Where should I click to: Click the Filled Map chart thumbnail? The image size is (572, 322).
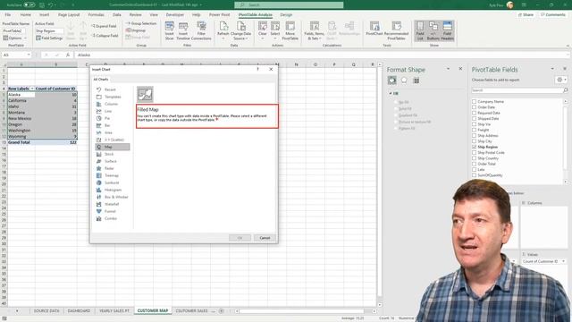tap(145, 94)
